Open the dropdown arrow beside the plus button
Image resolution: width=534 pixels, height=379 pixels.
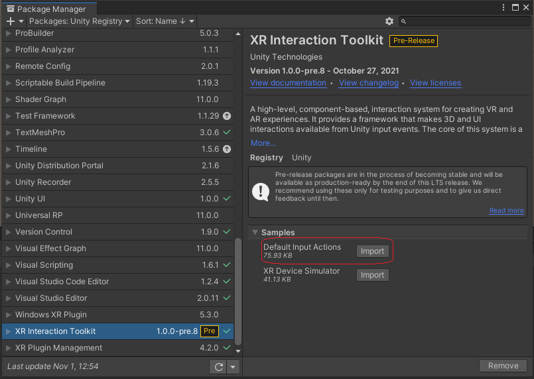pyautogui.click(x=21, y=21)
